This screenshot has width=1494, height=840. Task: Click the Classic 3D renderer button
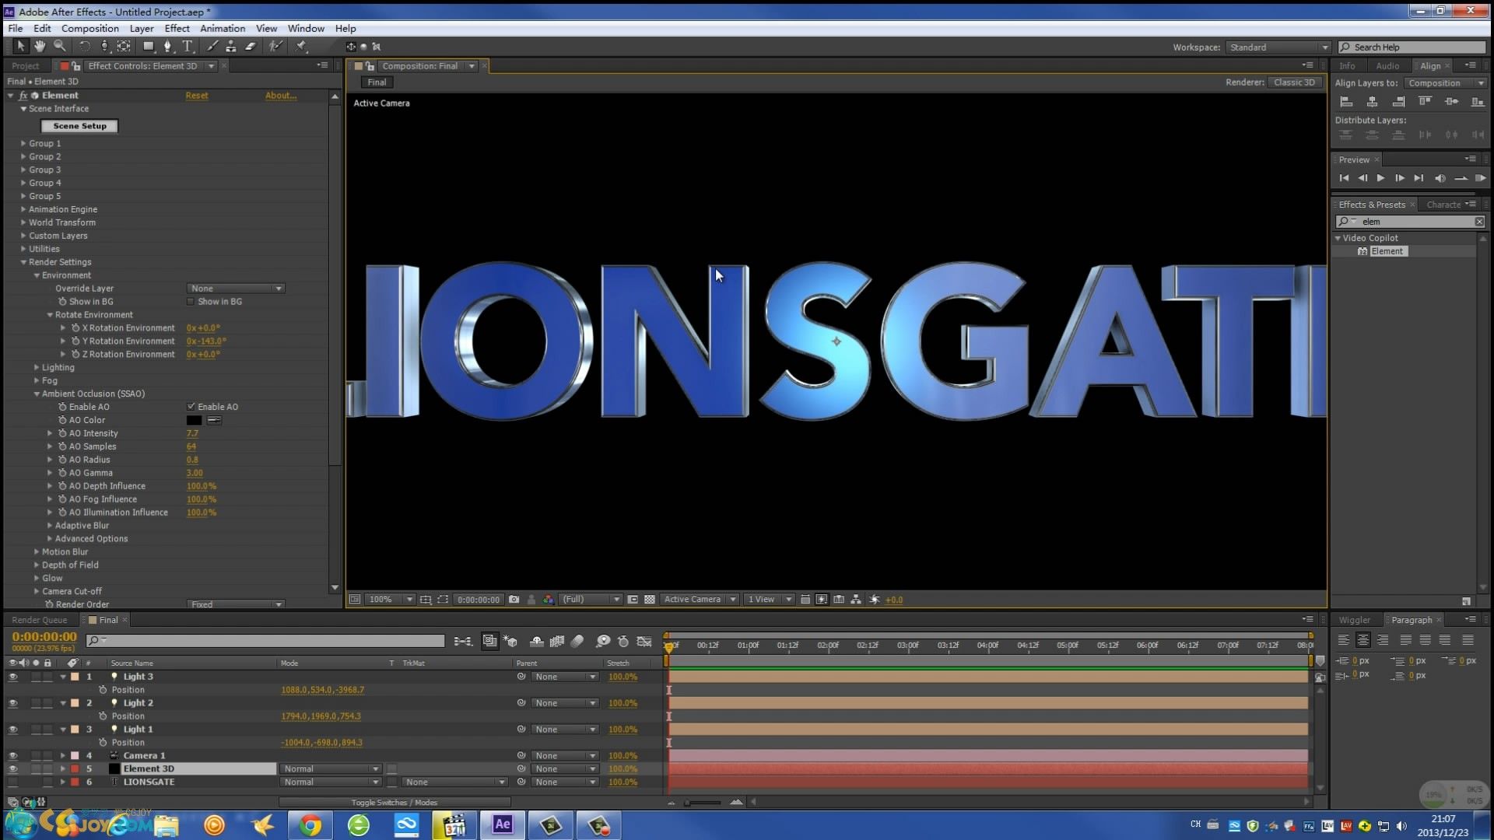[x=1294, y=82]
